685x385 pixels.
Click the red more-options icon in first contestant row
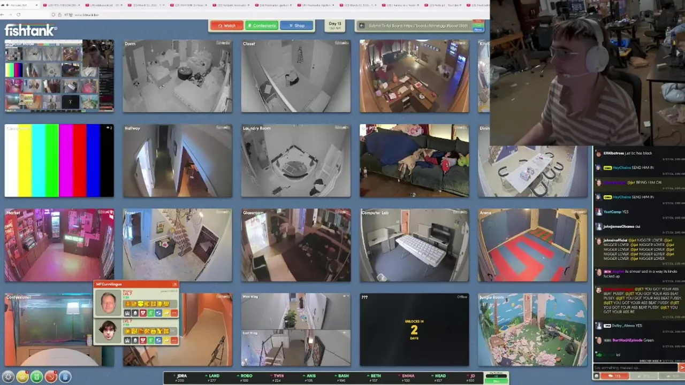(x=174, y=313)
